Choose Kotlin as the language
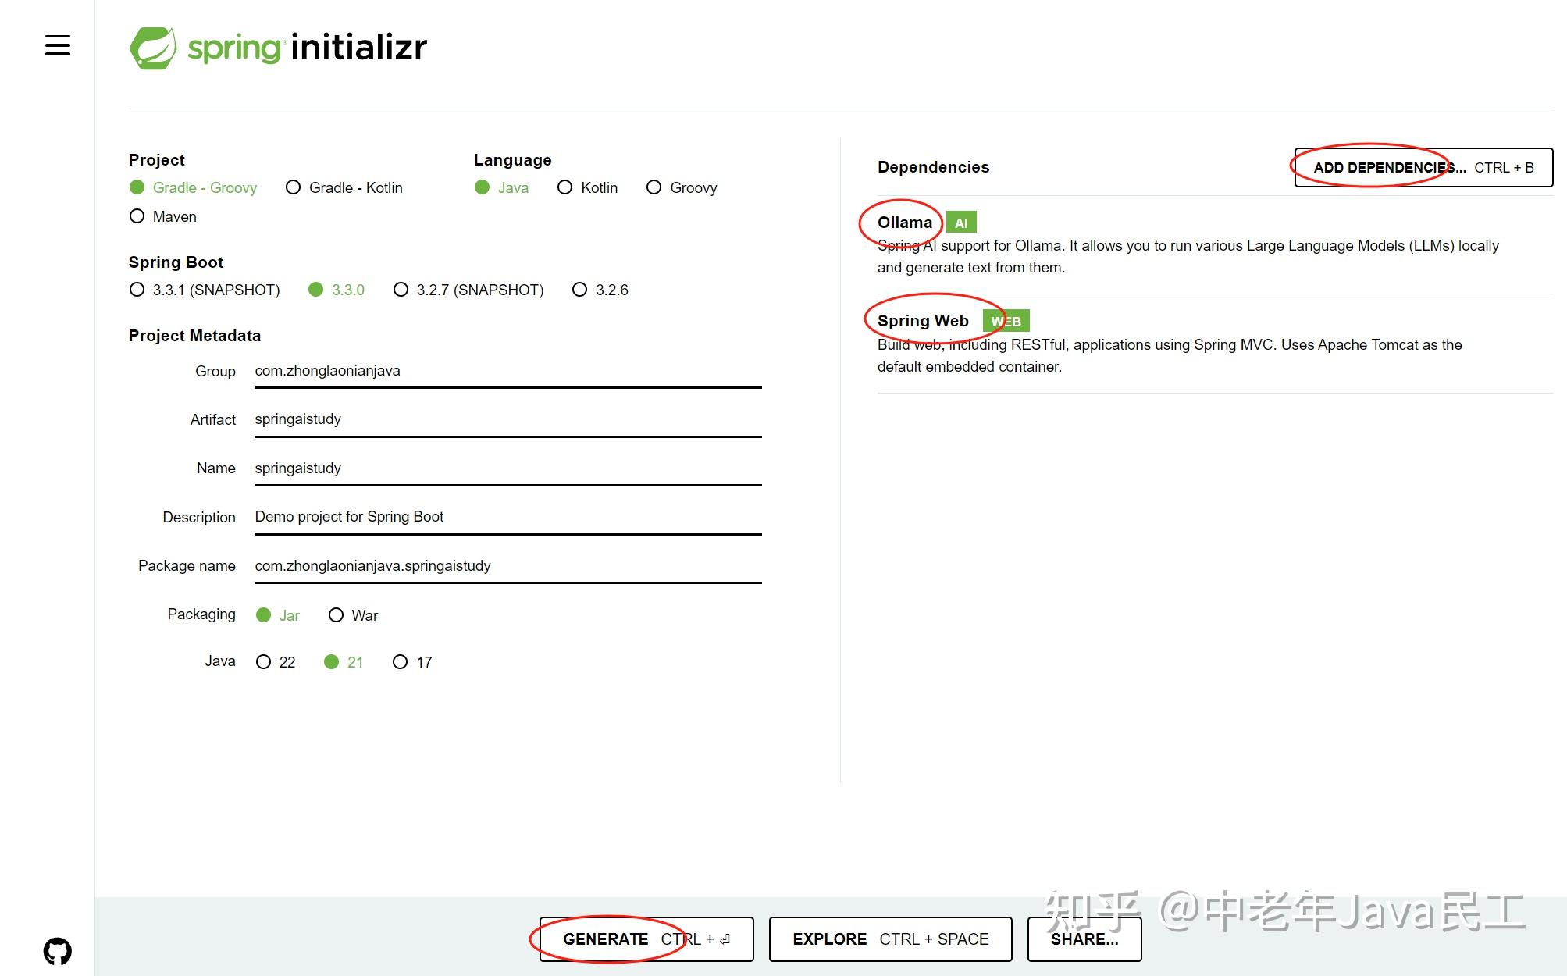Image resolution: width=1567 pixels, height=976 pixels. coord(565,187)
